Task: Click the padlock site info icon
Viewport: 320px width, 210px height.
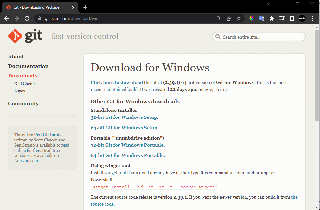Action: click(40, 18)
